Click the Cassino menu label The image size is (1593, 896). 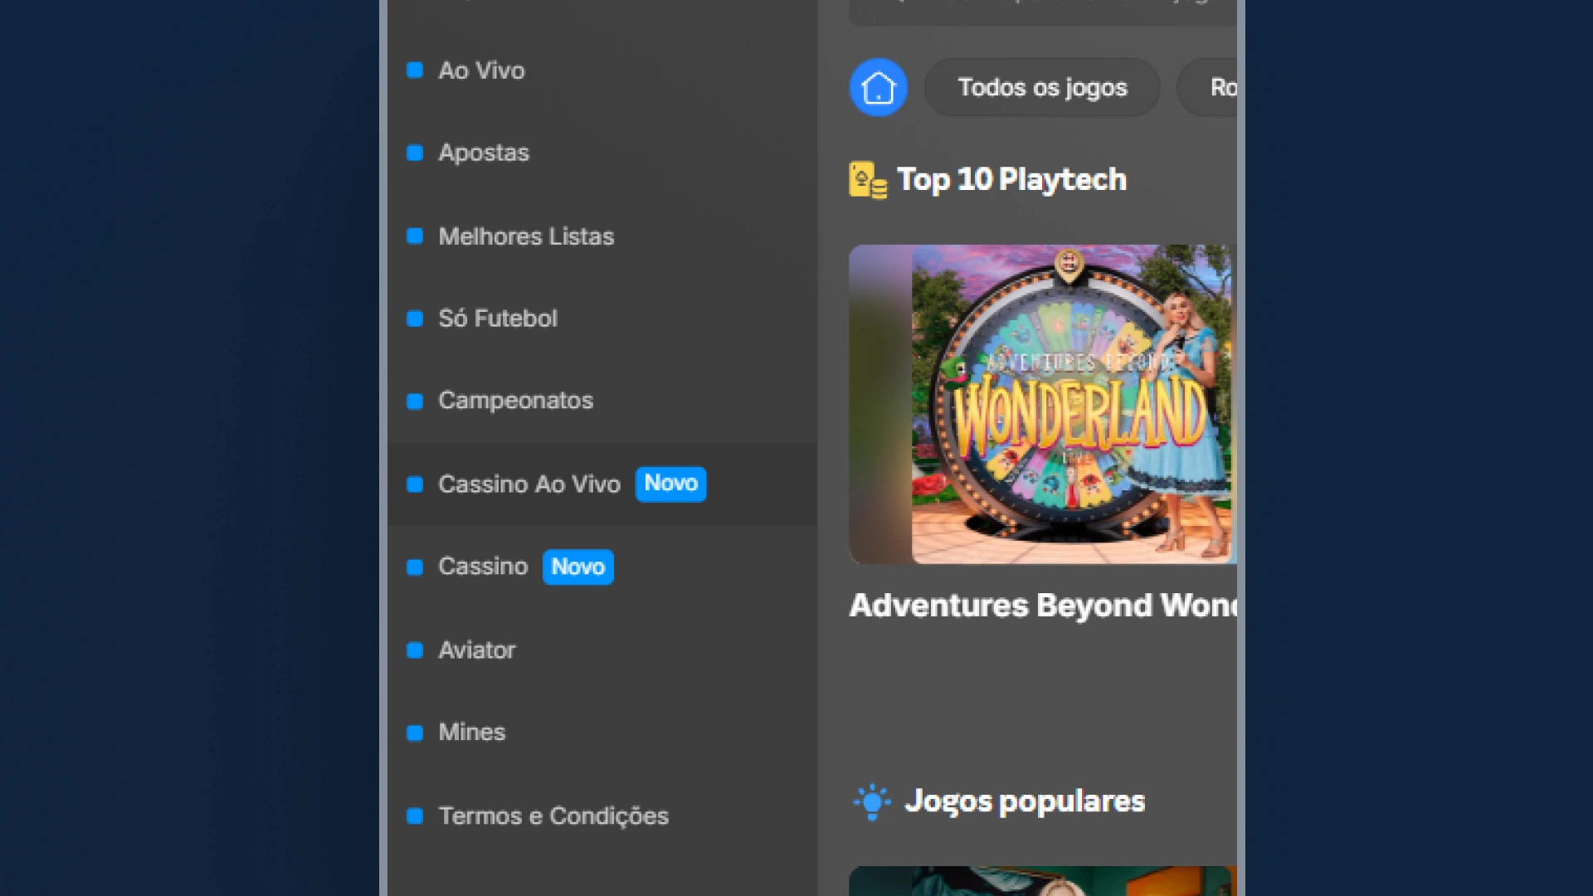pos(483,567)
